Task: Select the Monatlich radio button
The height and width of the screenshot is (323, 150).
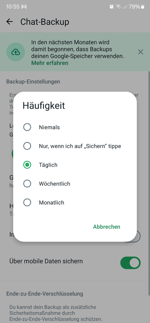Action: pos(27,203)
